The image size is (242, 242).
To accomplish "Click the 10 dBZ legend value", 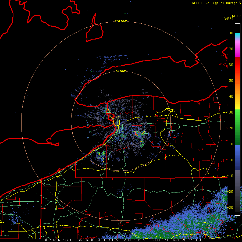I will point(231,144).
